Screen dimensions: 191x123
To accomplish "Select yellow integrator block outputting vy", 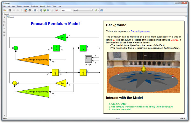I will pyautogui.click(x=55, y=73).
